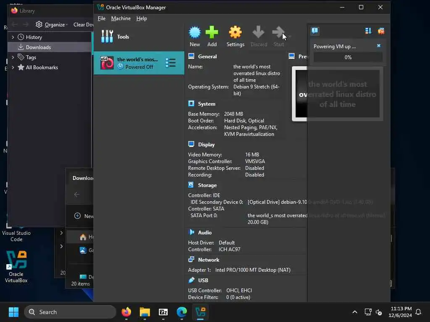Cancel the Powering VM up progress
430x322 pixels.
(379, 46)
